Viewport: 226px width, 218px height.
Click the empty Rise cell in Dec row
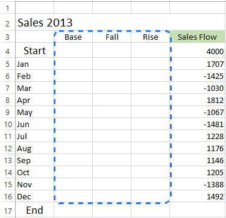(150, 196)
